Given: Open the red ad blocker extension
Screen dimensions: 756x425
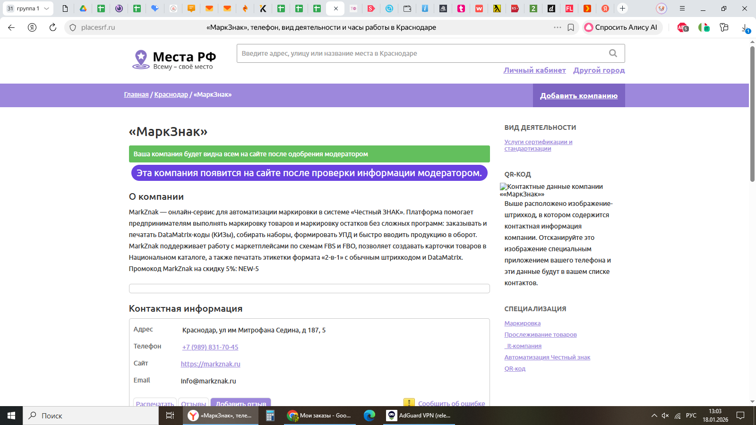Looking at the screenshot, I should coord(683,27).
